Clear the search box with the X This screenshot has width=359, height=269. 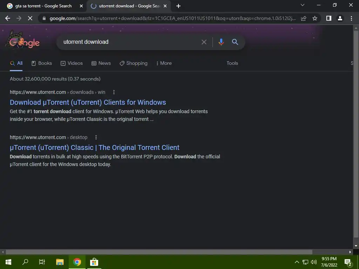point(204,42)
